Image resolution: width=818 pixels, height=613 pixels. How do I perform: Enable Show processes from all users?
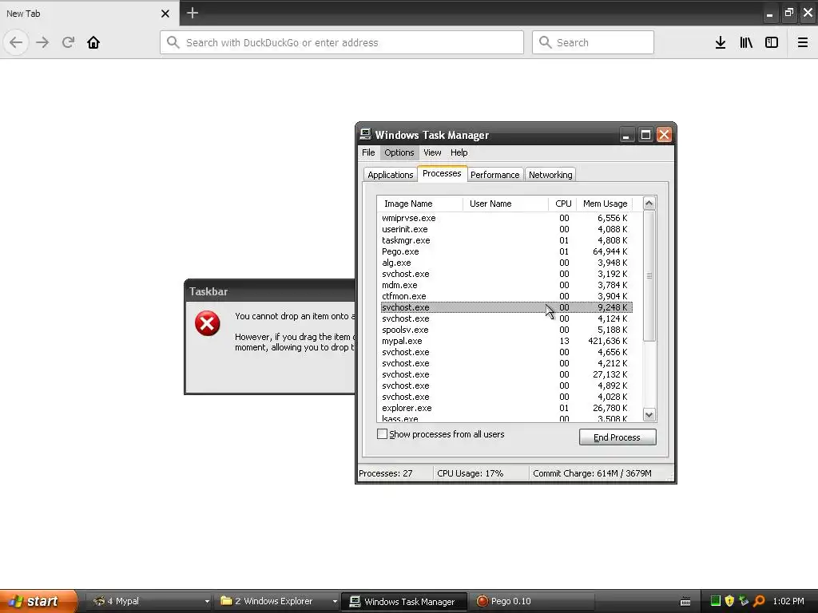tap(383, 433)
